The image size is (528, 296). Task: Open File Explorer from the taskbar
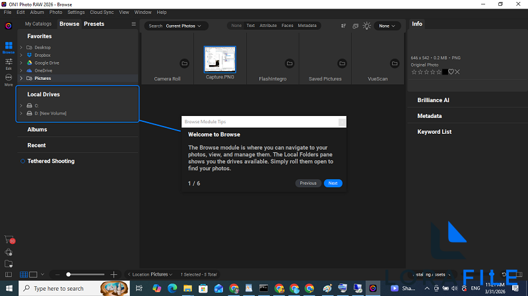tap(187, 288)
